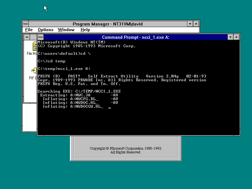This screenshot has height=189, width=252.
Task: Open the Program Manager control menu box
Action: pyautogui.click(x=26, y=24)
